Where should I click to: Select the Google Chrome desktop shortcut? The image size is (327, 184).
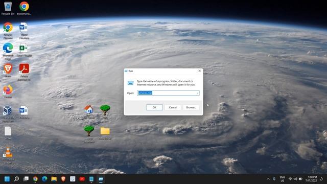8,31
